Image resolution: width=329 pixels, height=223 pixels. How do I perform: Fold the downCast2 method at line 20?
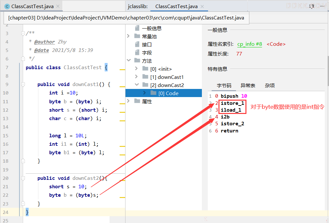[23, 178]
